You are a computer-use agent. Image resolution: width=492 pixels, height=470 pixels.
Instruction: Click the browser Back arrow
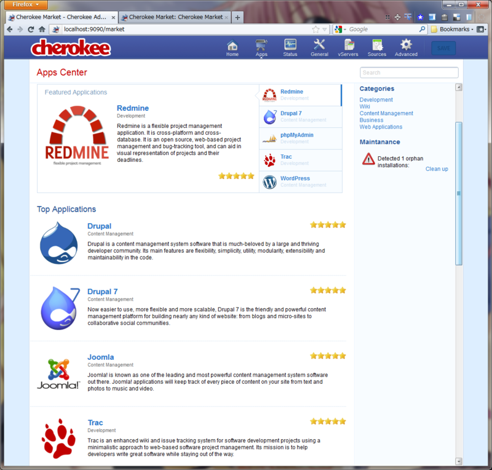(x=10, y=29)
